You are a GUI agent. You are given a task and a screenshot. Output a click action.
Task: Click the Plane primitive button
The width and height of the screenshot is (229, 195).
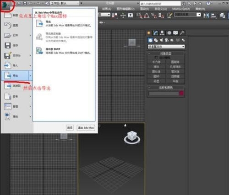click(x=175, y=81)
